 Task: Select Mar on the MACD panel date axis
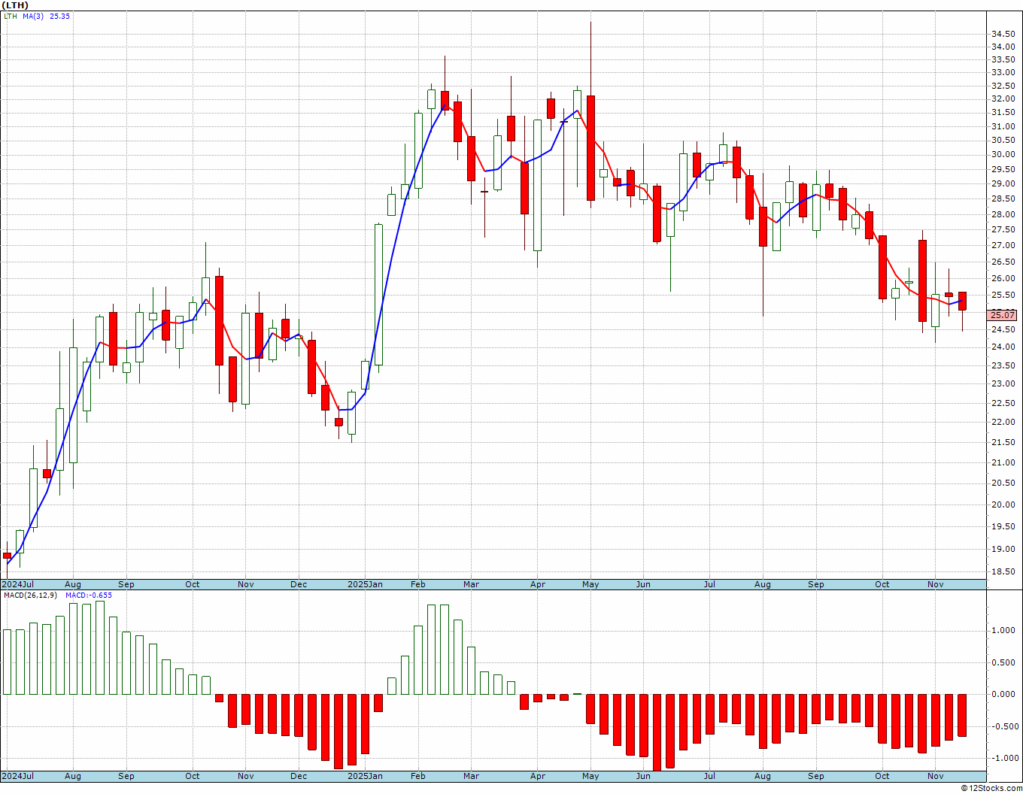pyautogui.click(x=472, y=776)
